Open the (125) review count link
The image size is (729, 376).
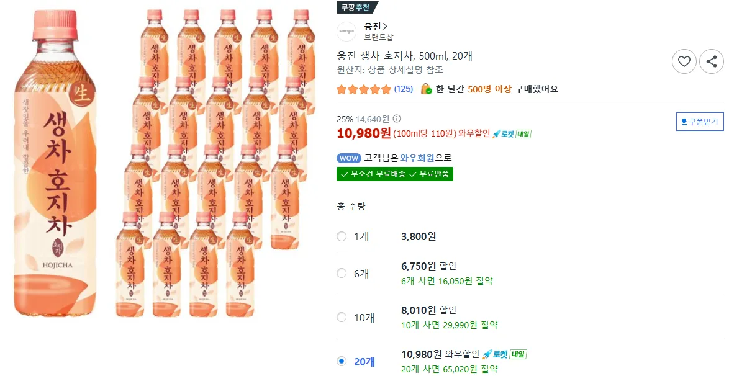pyautogui.click(x=404, y=89)
